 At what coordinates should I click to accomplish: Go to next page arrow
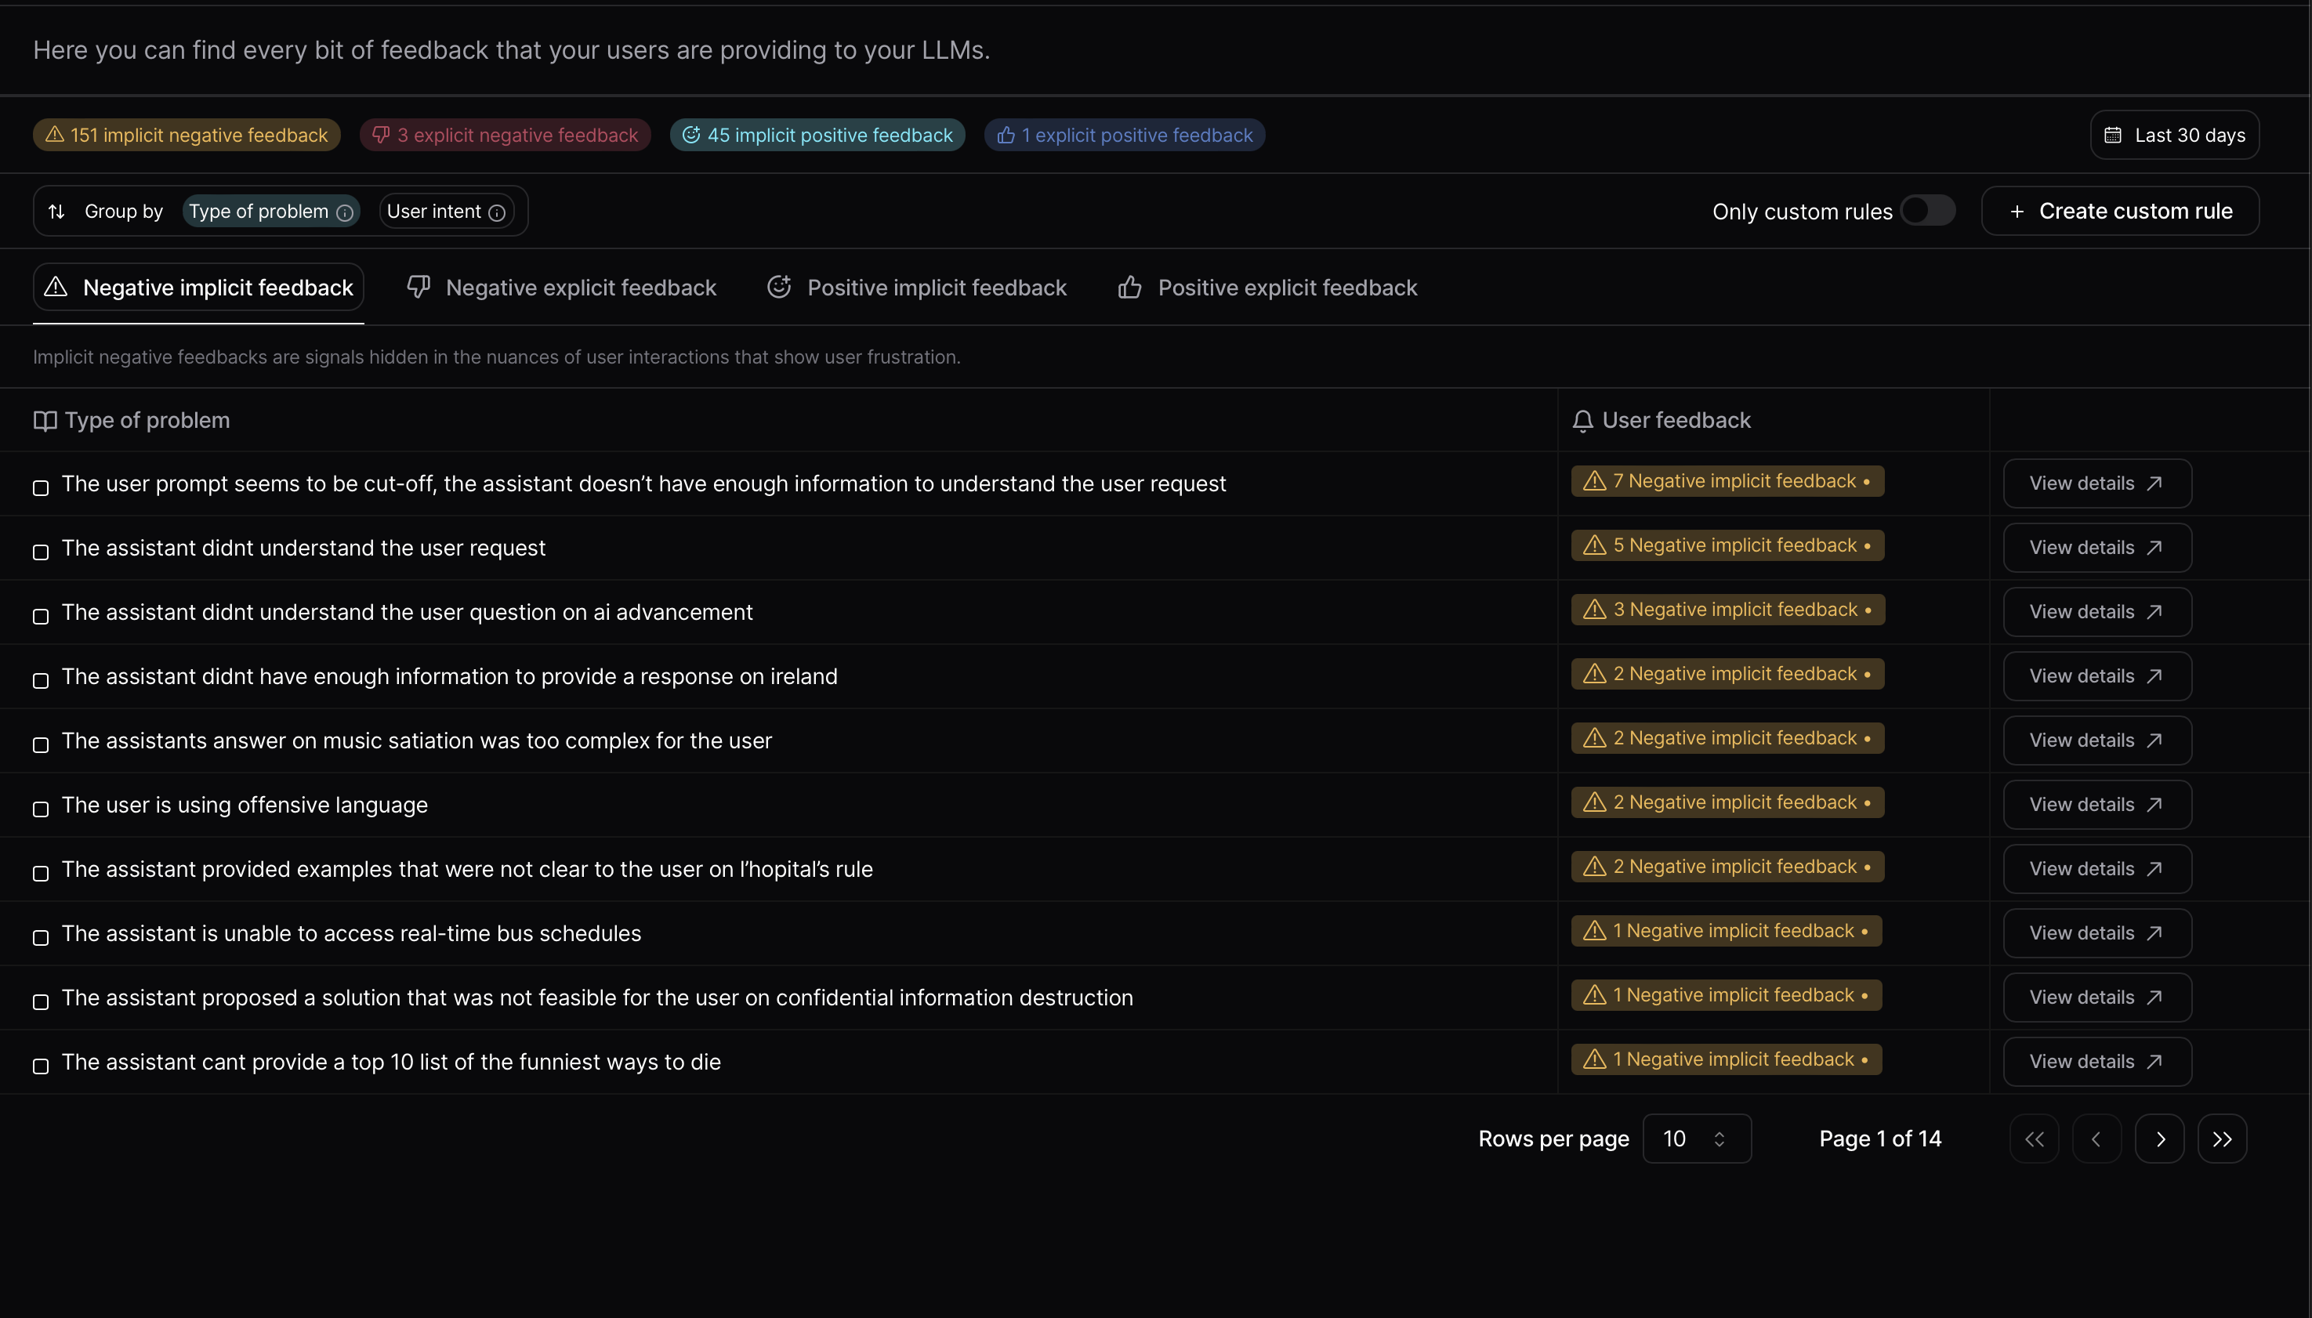[2159, 1139]
